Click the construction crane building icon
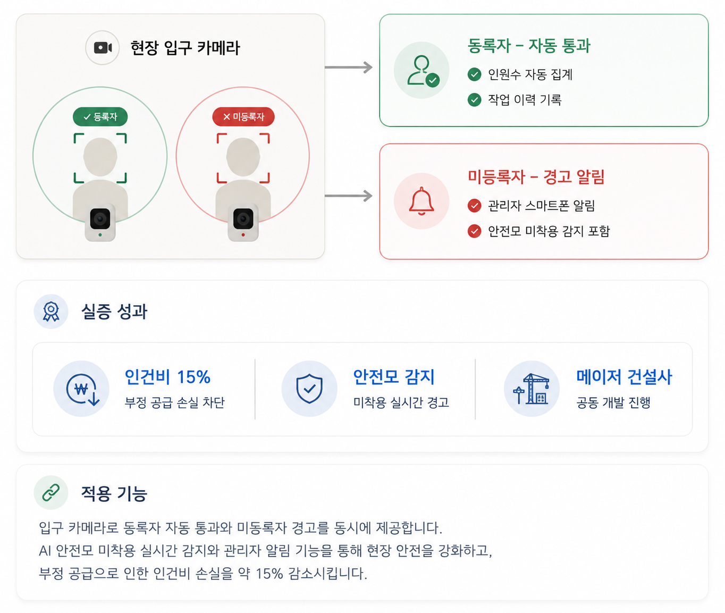The image size is (725, 613). (x=532, y=389)
